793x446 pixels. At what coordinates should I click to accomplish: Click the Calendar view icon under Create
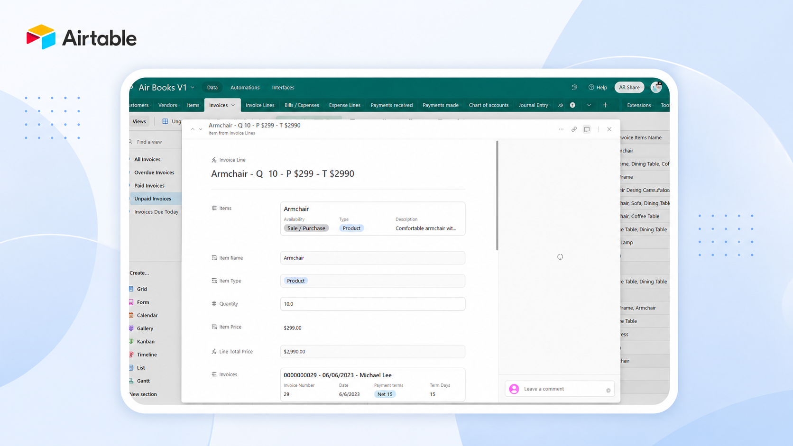(131, 315)
